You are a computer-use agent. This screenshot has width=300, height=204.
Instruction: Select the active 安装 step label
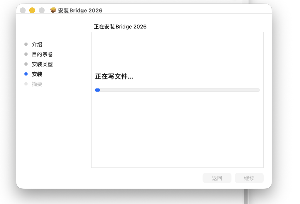pos(37,74)
